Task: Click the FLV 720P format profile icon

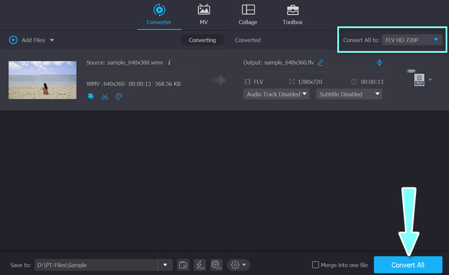Action: click(x=419, y=80)
